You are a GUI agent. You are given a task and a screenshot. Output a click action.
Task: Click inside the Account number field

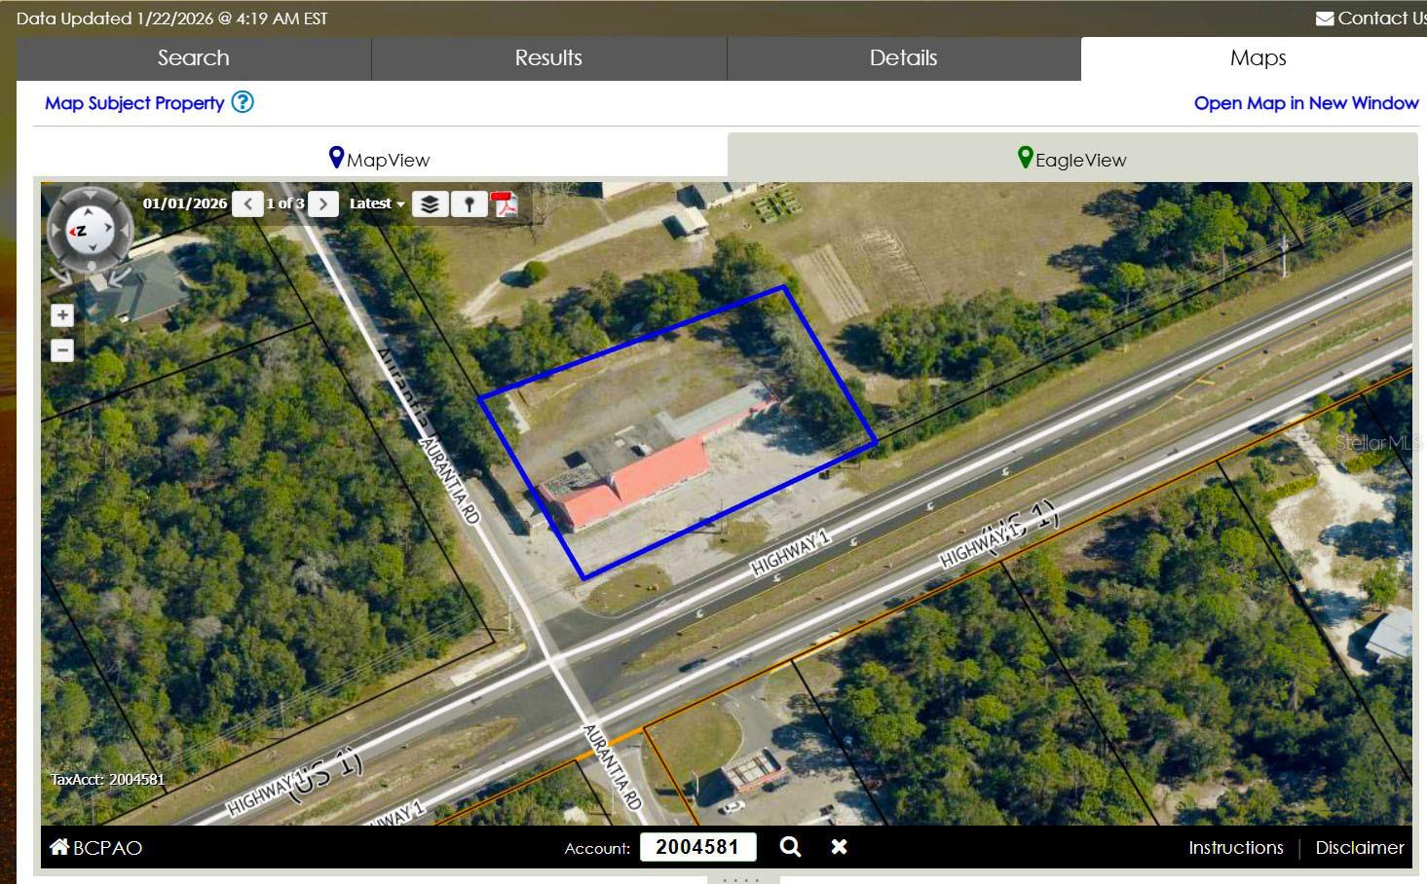click(x=697, y=846)
